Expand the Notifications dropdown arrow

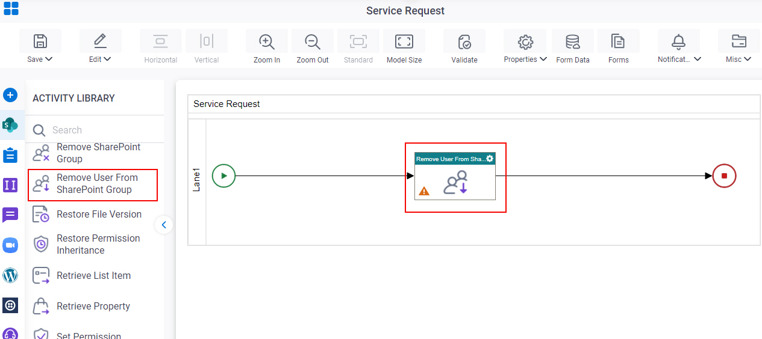click(x=698, y=59)
